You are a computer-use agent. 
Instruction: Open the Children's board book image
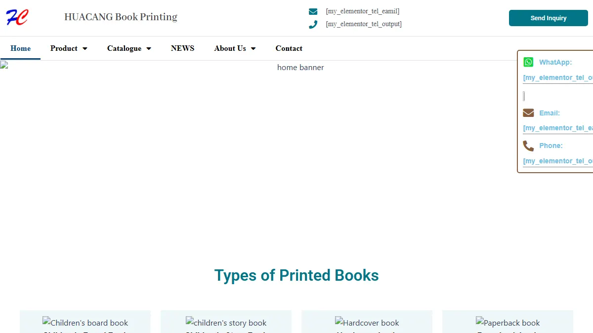[85, 323]
